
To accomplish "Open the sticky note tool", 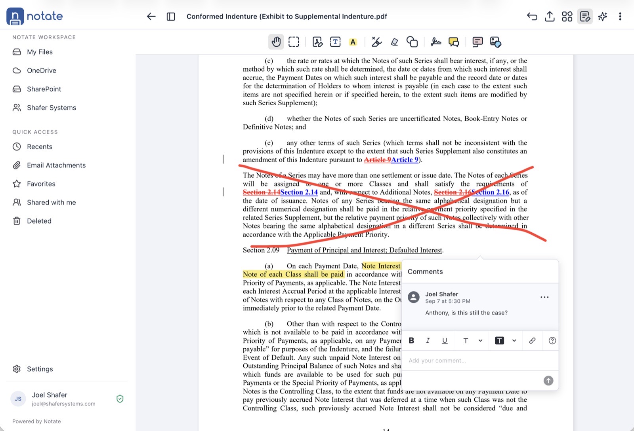I will coord(477,42).
